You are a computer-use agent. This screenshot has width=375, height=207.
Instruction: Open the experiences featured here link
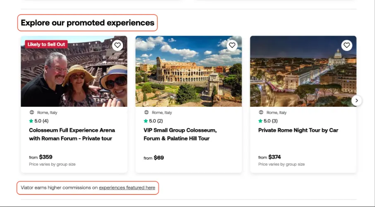tap(127, 188)
